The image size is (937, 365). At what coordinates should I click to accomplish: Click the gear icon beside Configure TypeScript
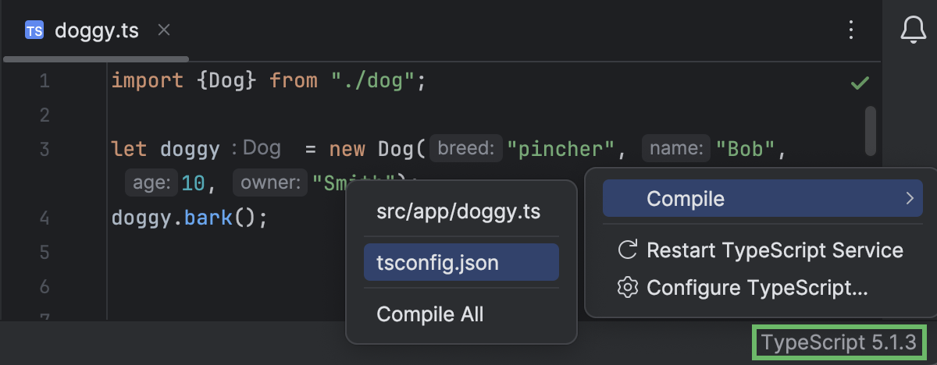click(x=627, y=288)
